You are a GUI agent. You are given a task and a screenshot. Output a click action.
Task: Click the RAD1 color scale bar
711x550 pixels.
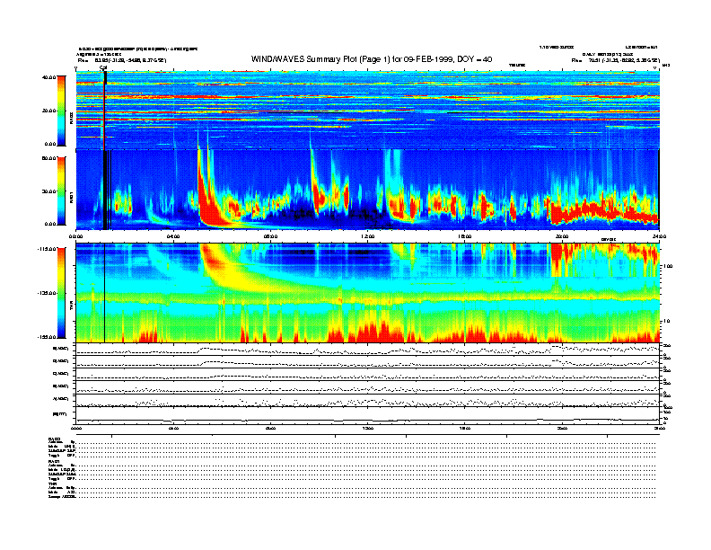click(x=61, y=191)
